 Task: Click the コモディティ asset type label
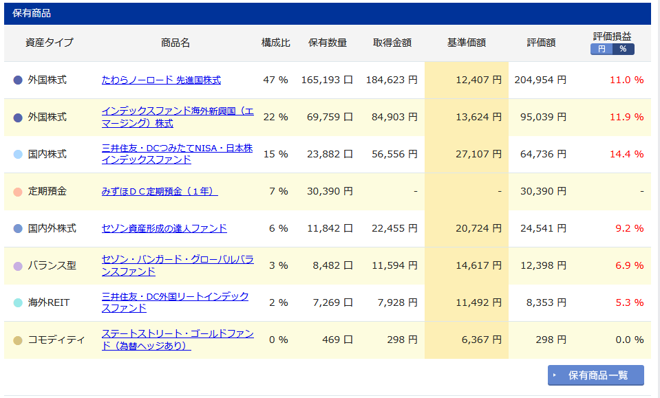(x=56, y=340)
